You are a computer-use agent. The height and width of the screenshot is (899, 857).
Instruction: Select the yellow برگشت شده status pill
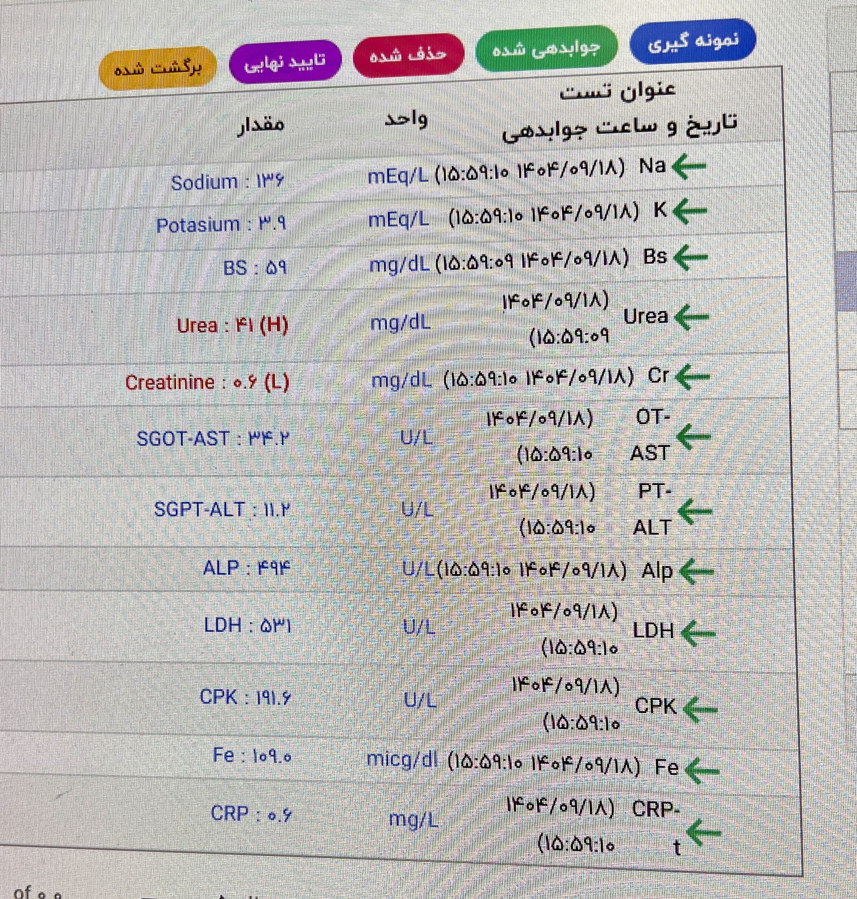(x=158, y=69)
